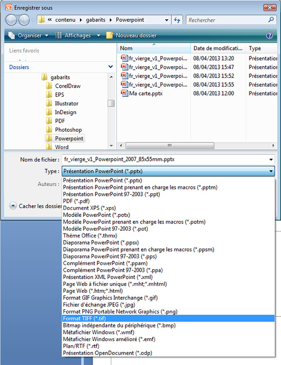Image resolution: width=281 pixels, height=365 pixels.
Task: Choose Plan/RTF (*.rtf)
Action: (168, 346)
